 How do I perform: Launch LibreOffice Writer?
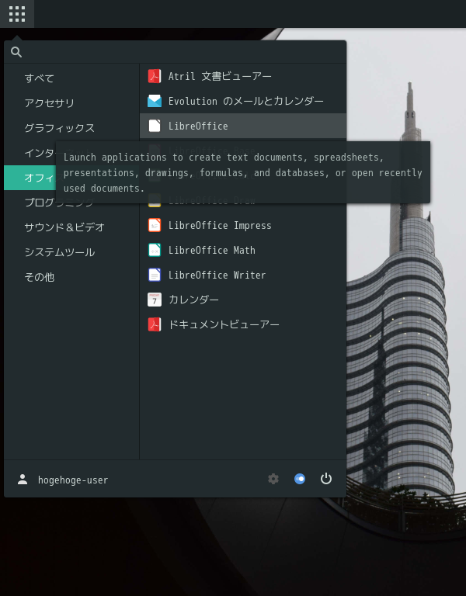(242, 275)
